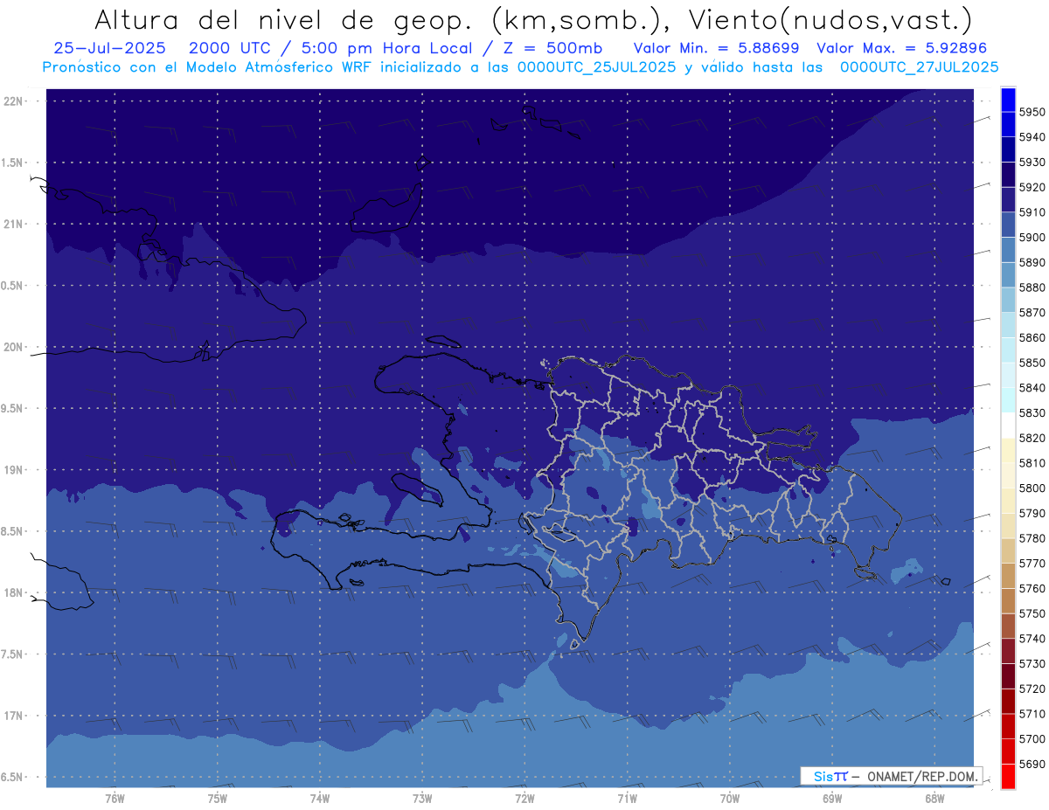Click the 5730 legend value
This screenshot has width=1049, height=810.
(x=1032, y=663)
